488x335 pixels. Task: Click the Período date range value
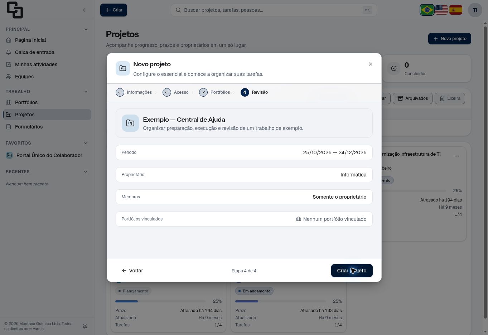(x=335, y=152)
